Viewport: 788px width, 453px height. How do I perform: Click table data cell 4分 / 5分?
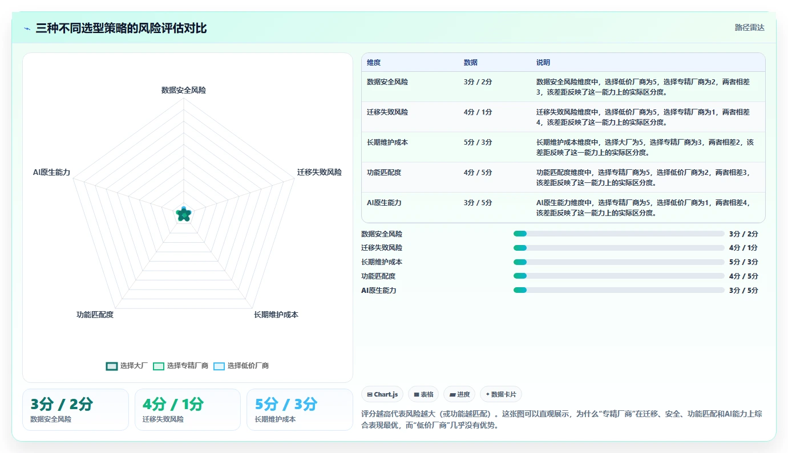coord(478,173)
